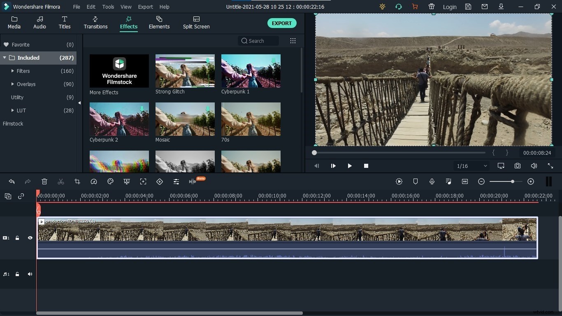Screen dimensions: 562x316
Task: Start the Record Voiceover microphone tool
Action: (x=432, y=181)
